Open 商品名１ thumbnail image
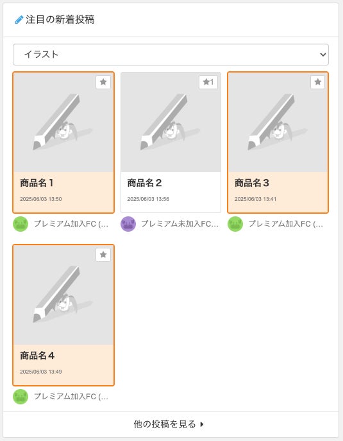The height and width of the screenshot is (441, 343). [63, 123]
